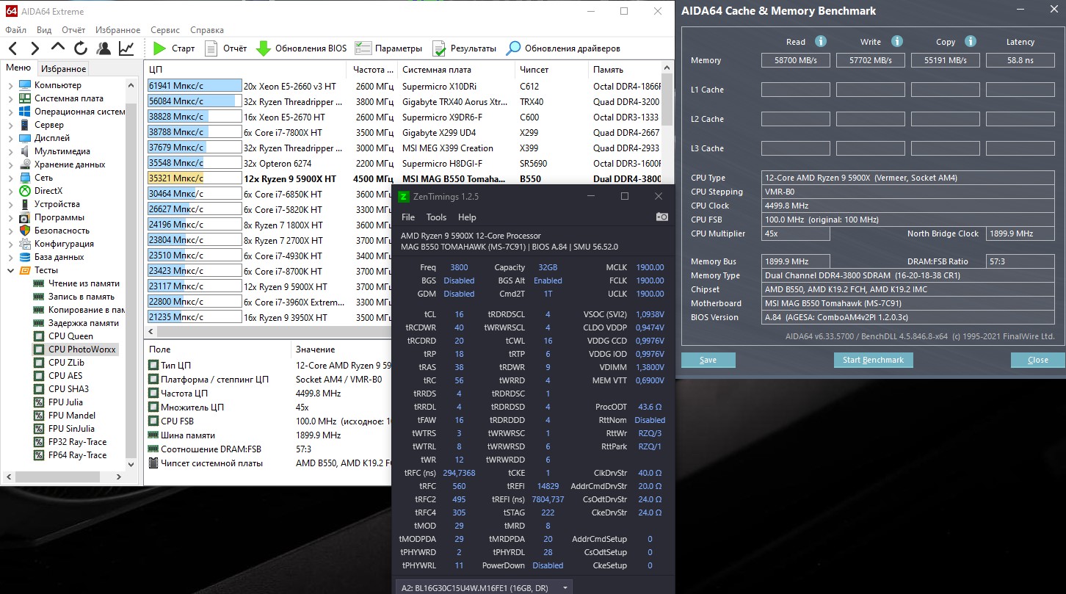Click the info icon next to Read

point(821,42)
